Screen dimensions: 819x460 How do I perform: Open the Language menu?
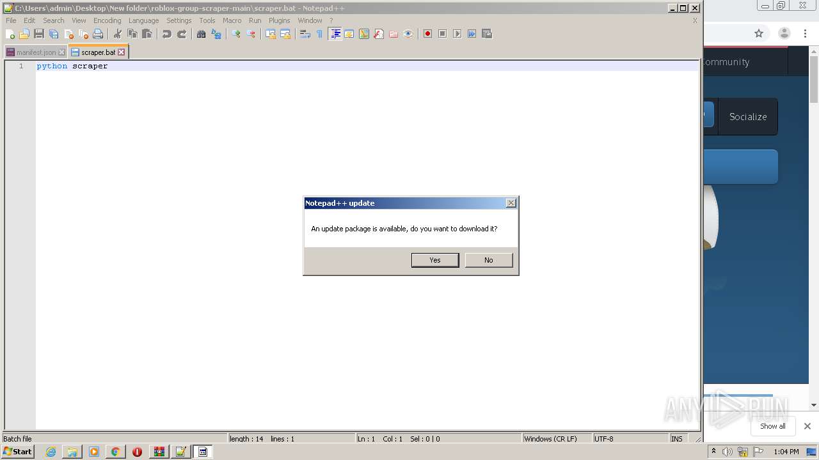pyautogui.click(x=144, y=20)
